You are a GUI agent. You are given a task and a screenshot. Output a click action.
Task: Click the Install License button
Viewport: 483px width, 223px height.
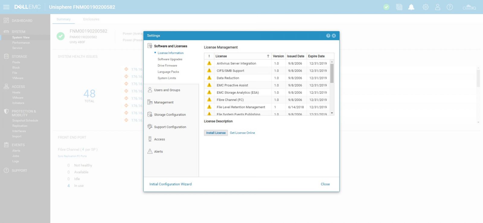216,133
